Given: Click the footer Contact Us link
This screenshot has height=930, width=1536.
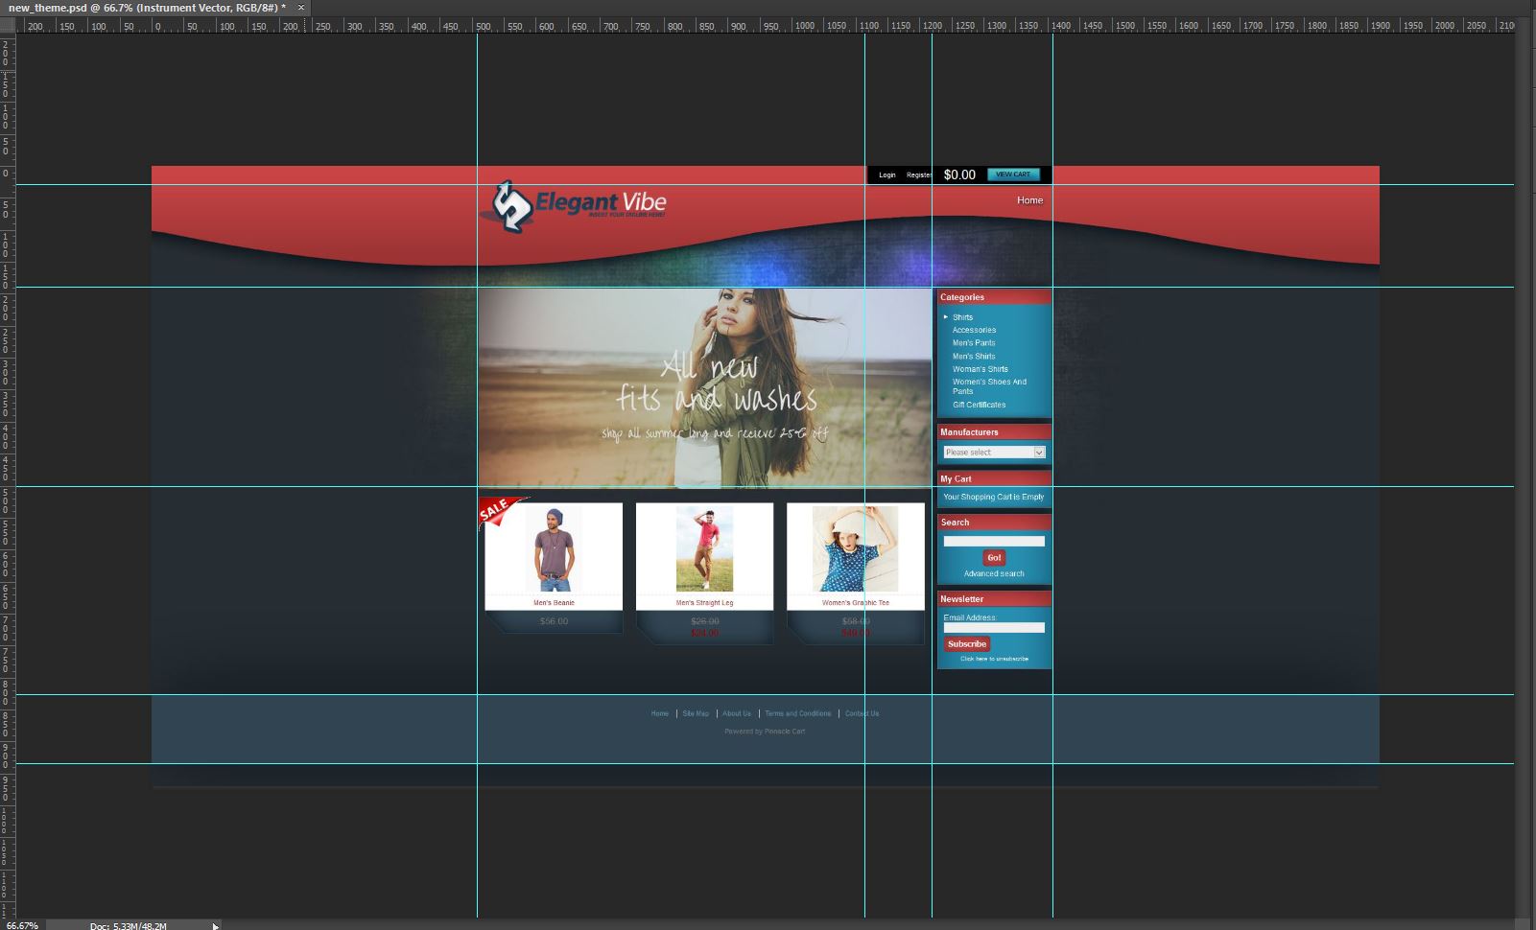Looking at the screenshot, I should (862, 713).
